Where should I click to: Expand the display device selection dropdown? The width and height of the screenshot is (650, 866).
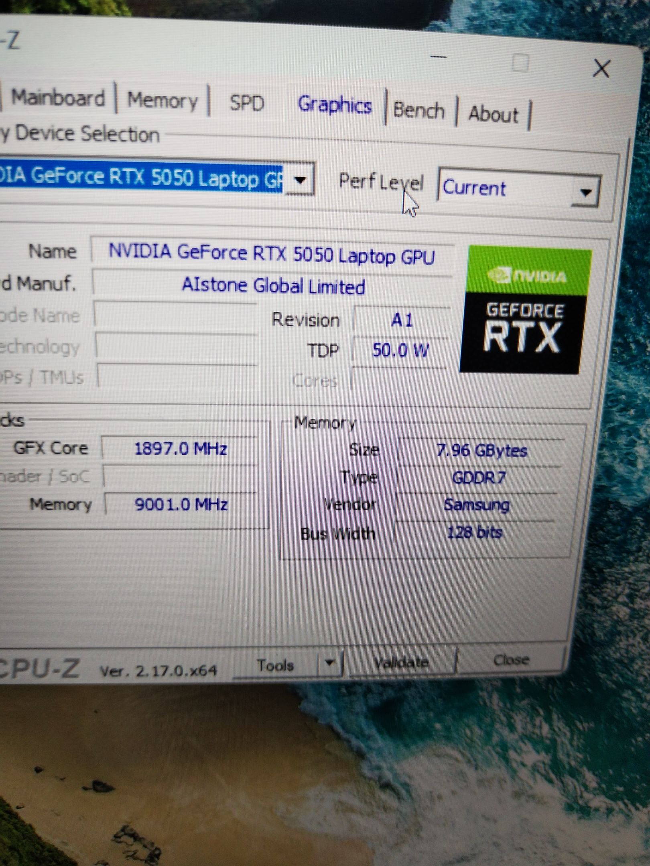click(300, 179)
